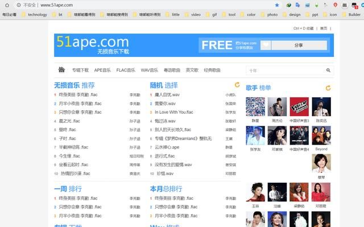Click the 首页 link at top right

point(324,28)
